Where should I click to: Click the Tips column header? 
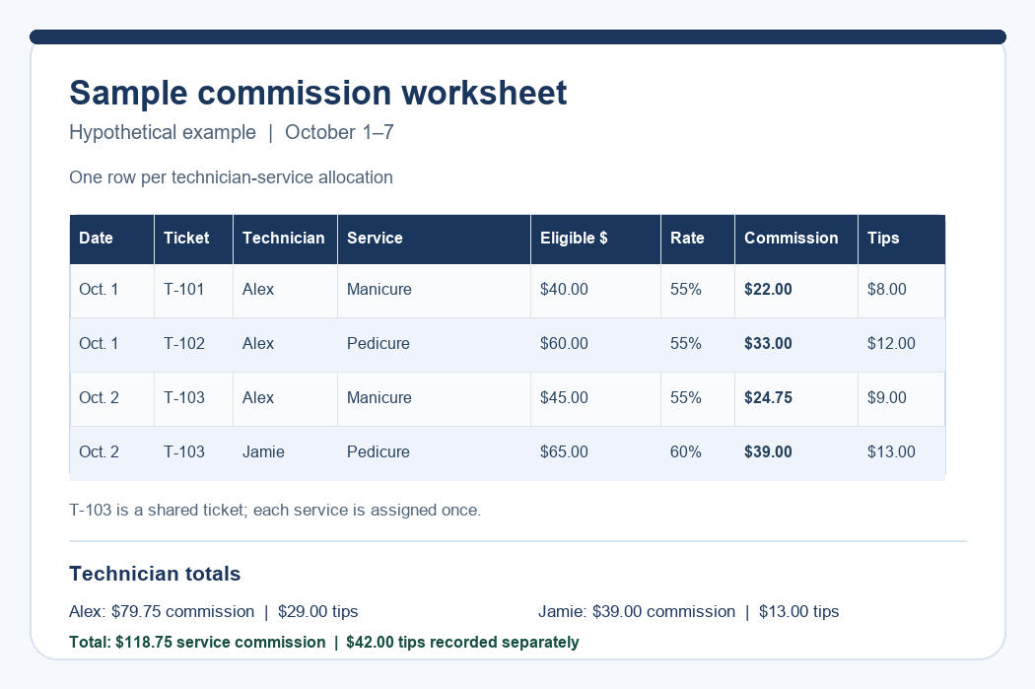(x=902, y=239)
